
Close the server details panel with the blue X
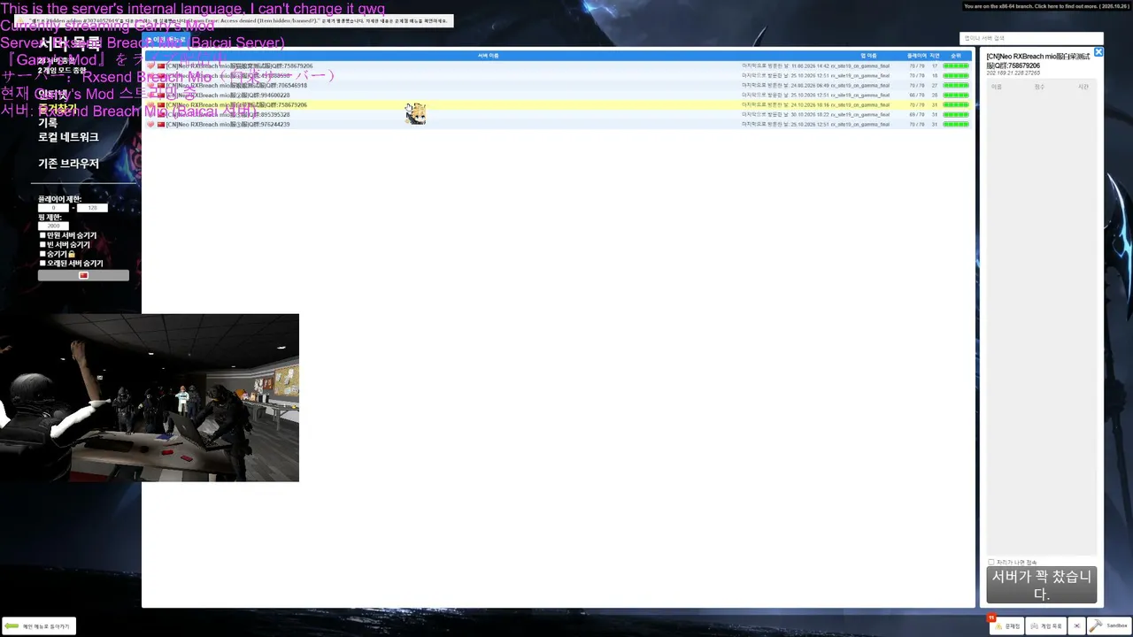click(x=1098, y=52)
